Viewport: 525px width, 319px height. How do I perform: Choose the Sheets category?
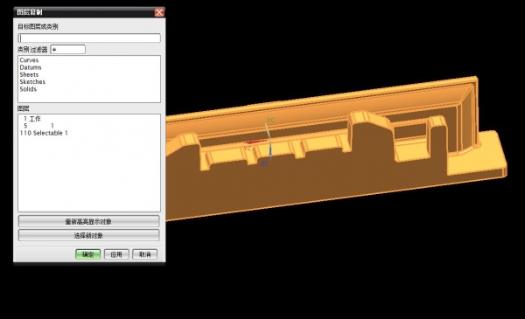[29, 74]
